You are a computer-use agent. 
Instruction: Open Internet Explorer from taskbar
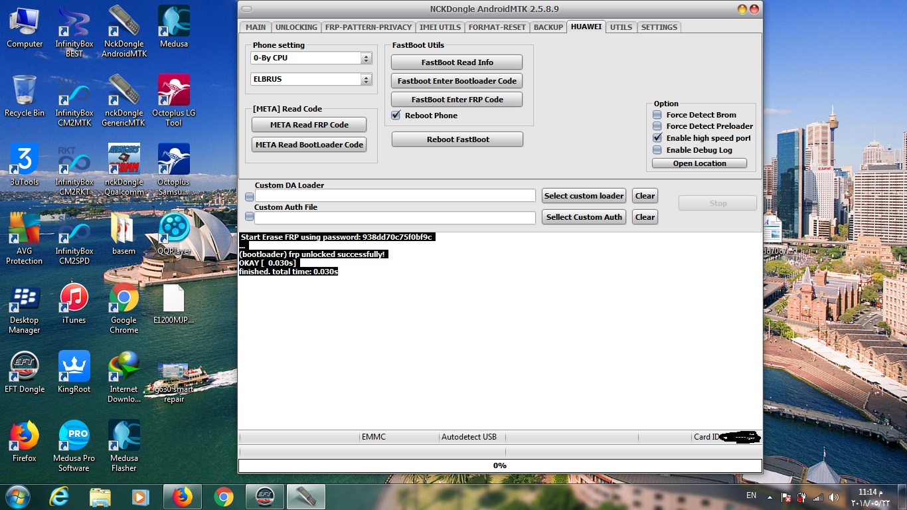(x=59, y=497)
